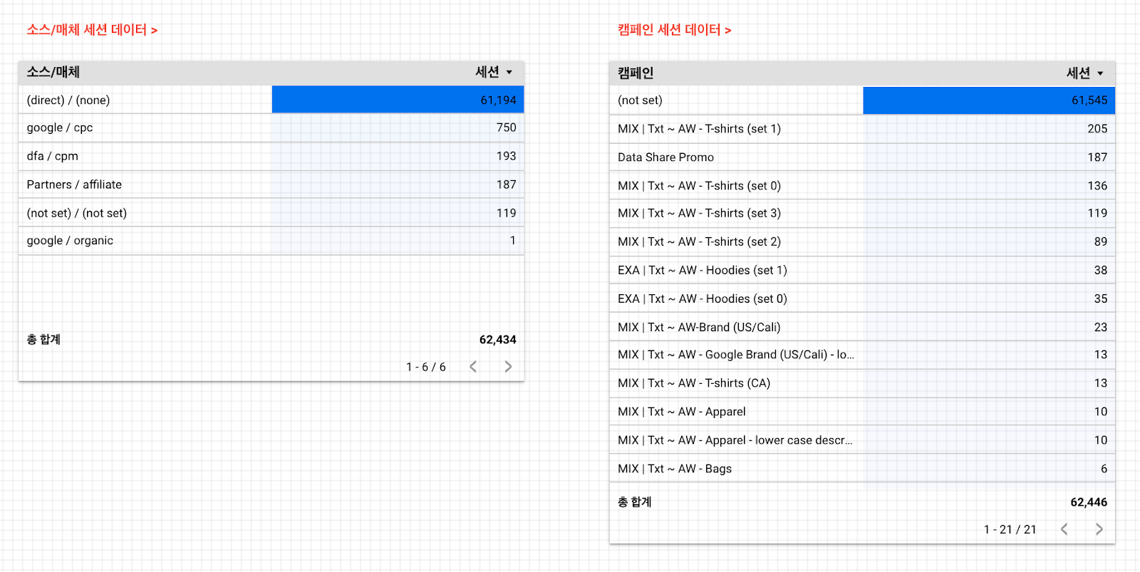1140x572 pixels.
Task: Toggle sort arrow on campaign 세션 column
Action: [x=1101, y=73]
